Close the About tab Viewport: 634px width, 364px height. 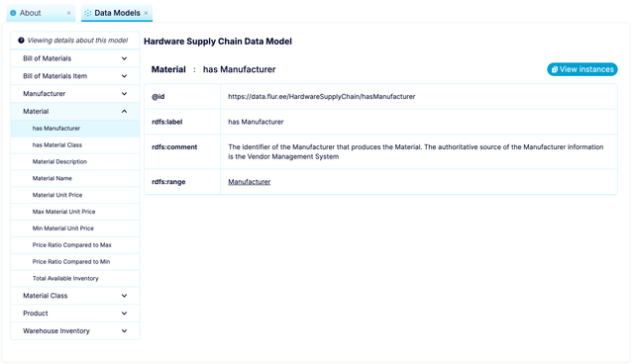[68, 13]
